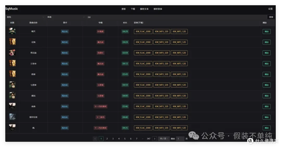Play the song 花海
The image size is (281, 147).
[266, 42]
